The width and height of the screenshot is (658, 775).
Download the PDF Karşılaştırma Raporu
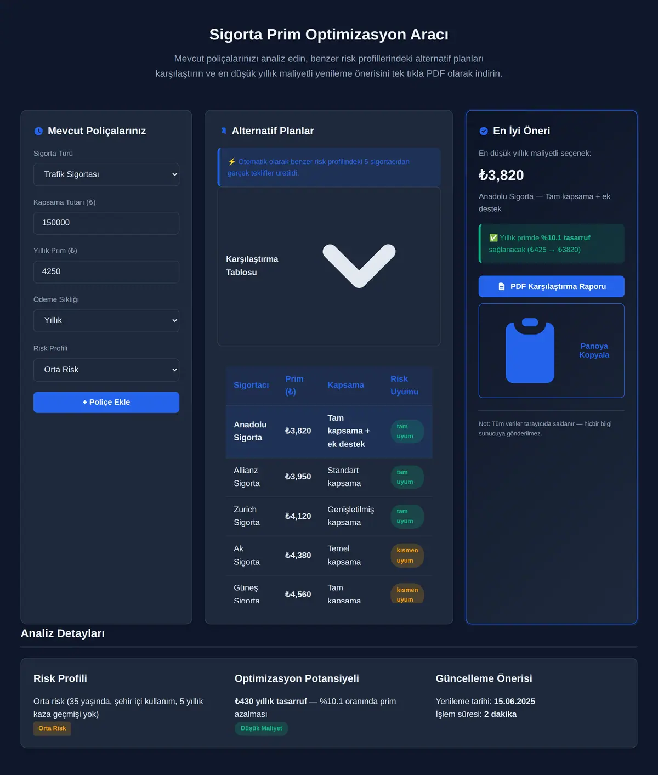click(x=552, y=286)
